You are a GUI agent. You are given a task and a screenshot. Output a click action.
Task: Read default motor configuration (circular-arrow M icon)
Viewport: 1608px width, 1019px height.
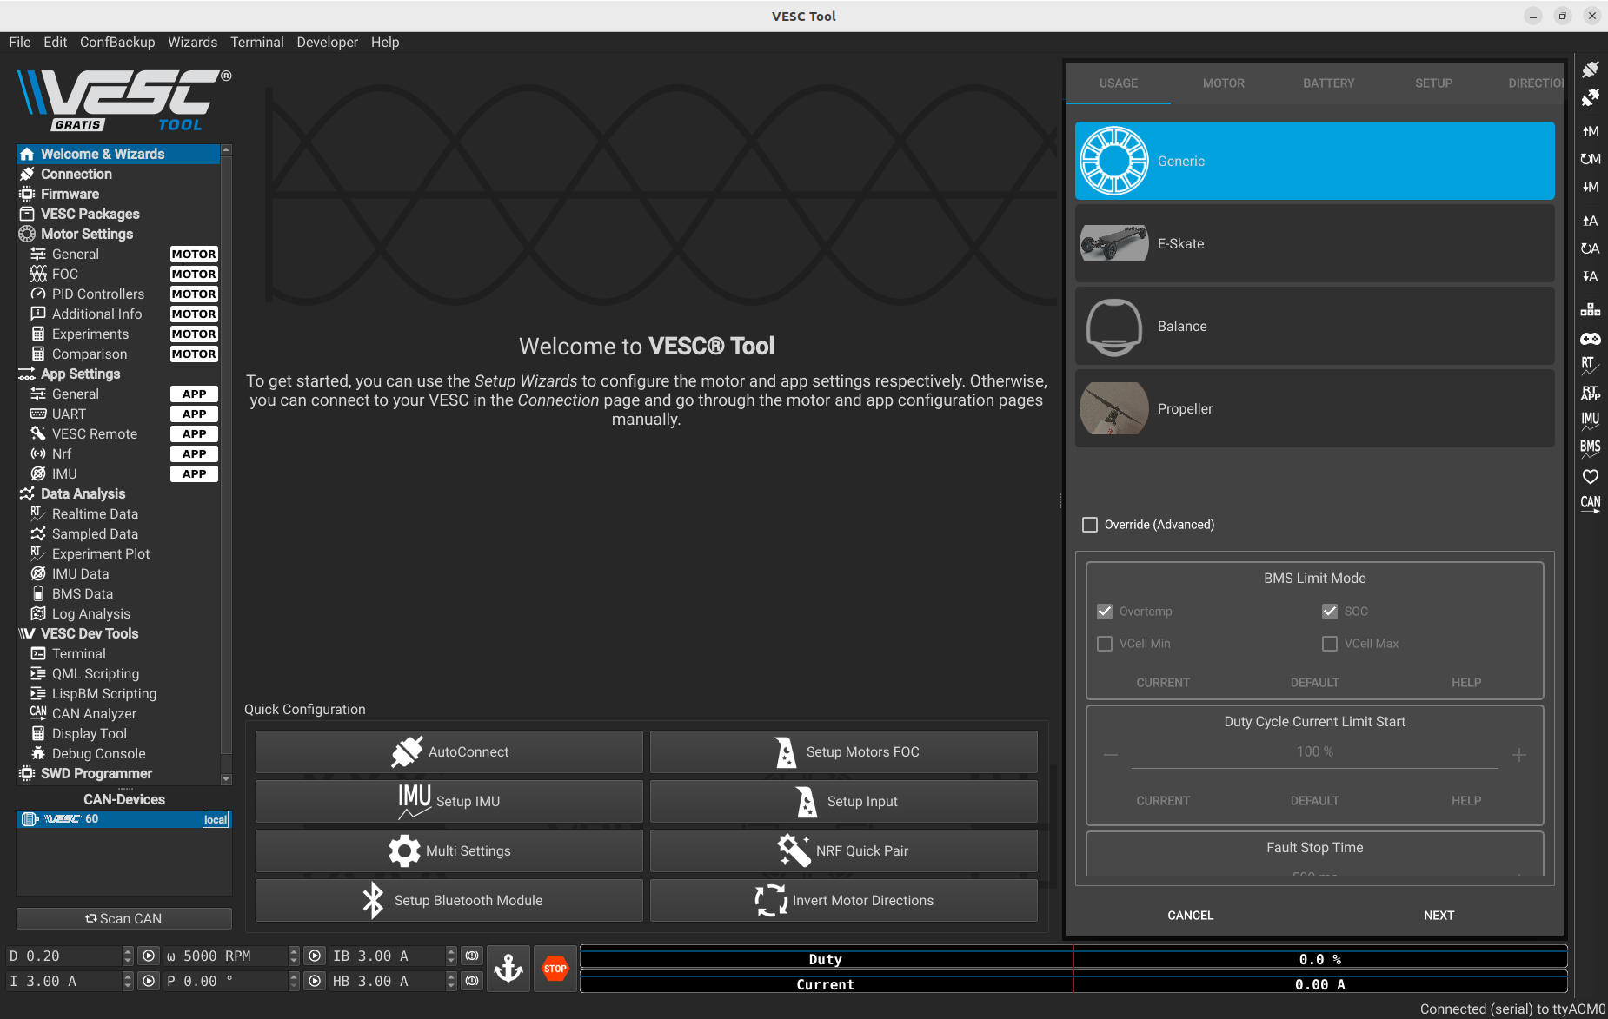click(1591, 159)
